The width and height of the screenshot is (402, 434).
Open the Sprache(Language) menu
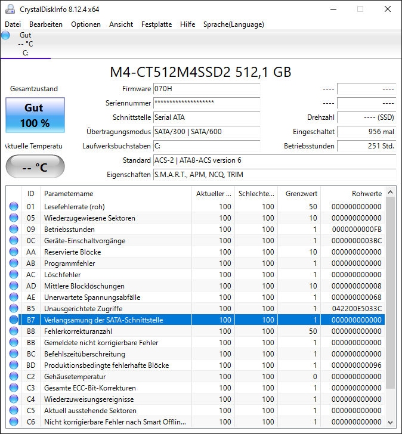pos(234,24)
